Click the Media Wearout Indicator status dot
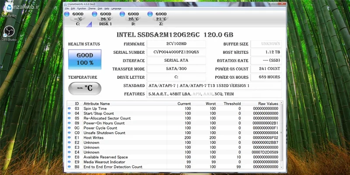 pos(69,162)
